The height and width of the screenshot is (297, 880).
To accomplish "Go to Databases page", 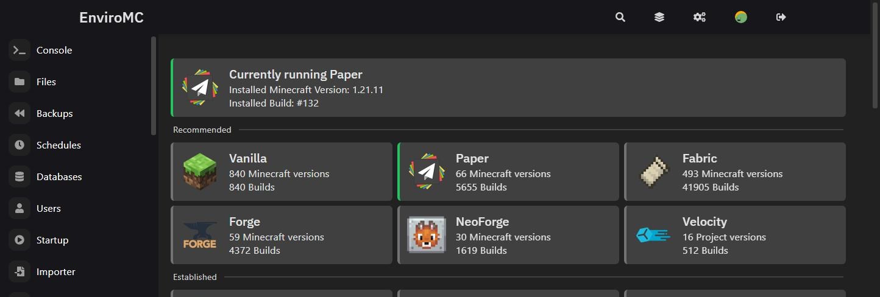I will pyautogui.click(x=59, y=176).
